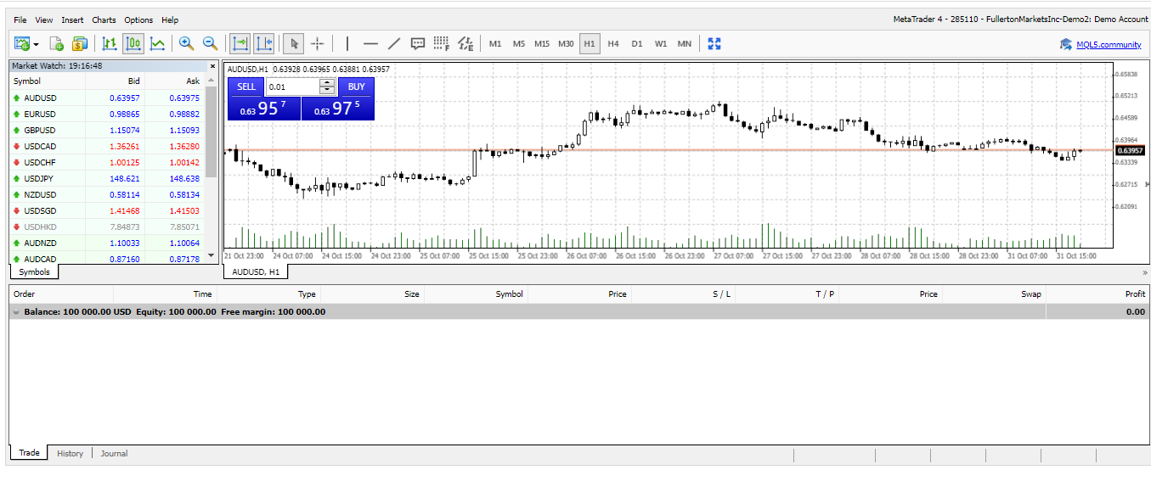This screenshot has width=1151, height=481.
Task: Select EURUSD in Market Watch
Action: [107, 114]
